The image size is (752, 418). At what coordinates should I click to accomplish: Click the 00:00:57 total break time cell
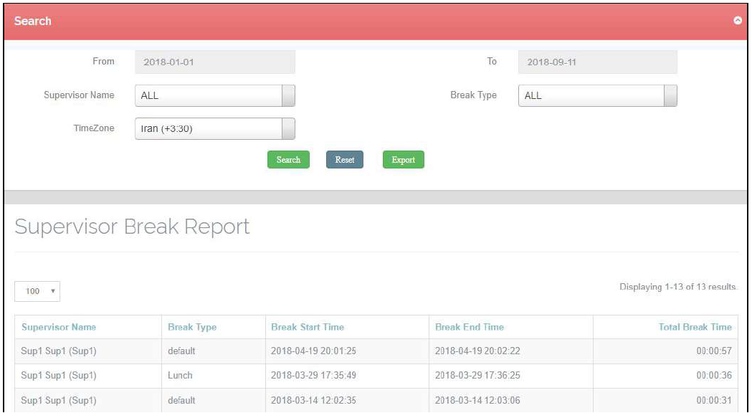[713, 351]
